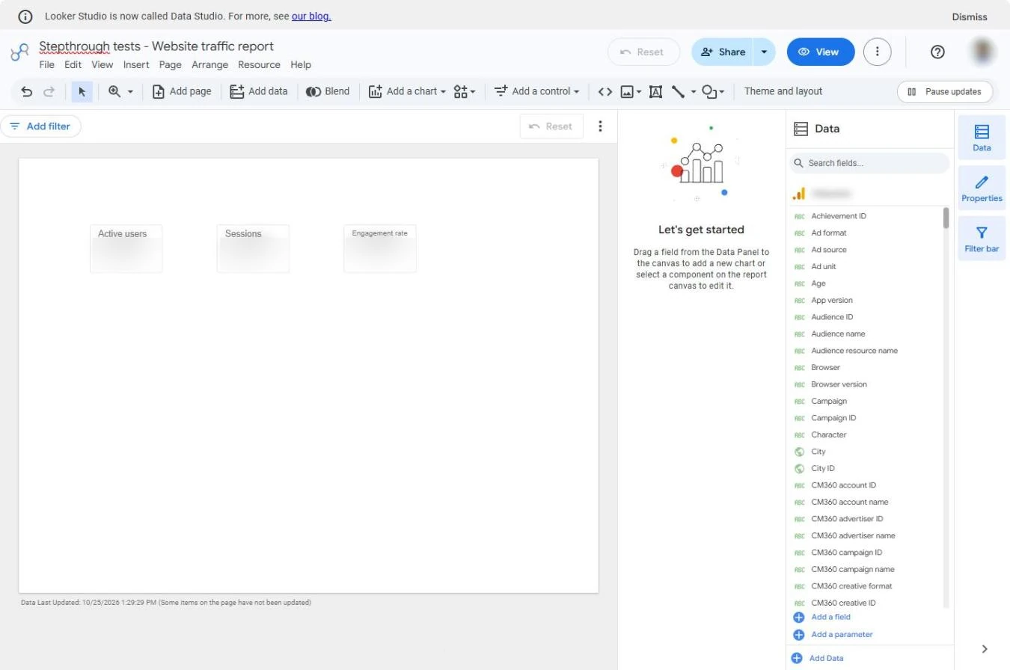Open Theme and layout settings
The height and width of the screenshot is (670, 1010).
tap(783, 91)
